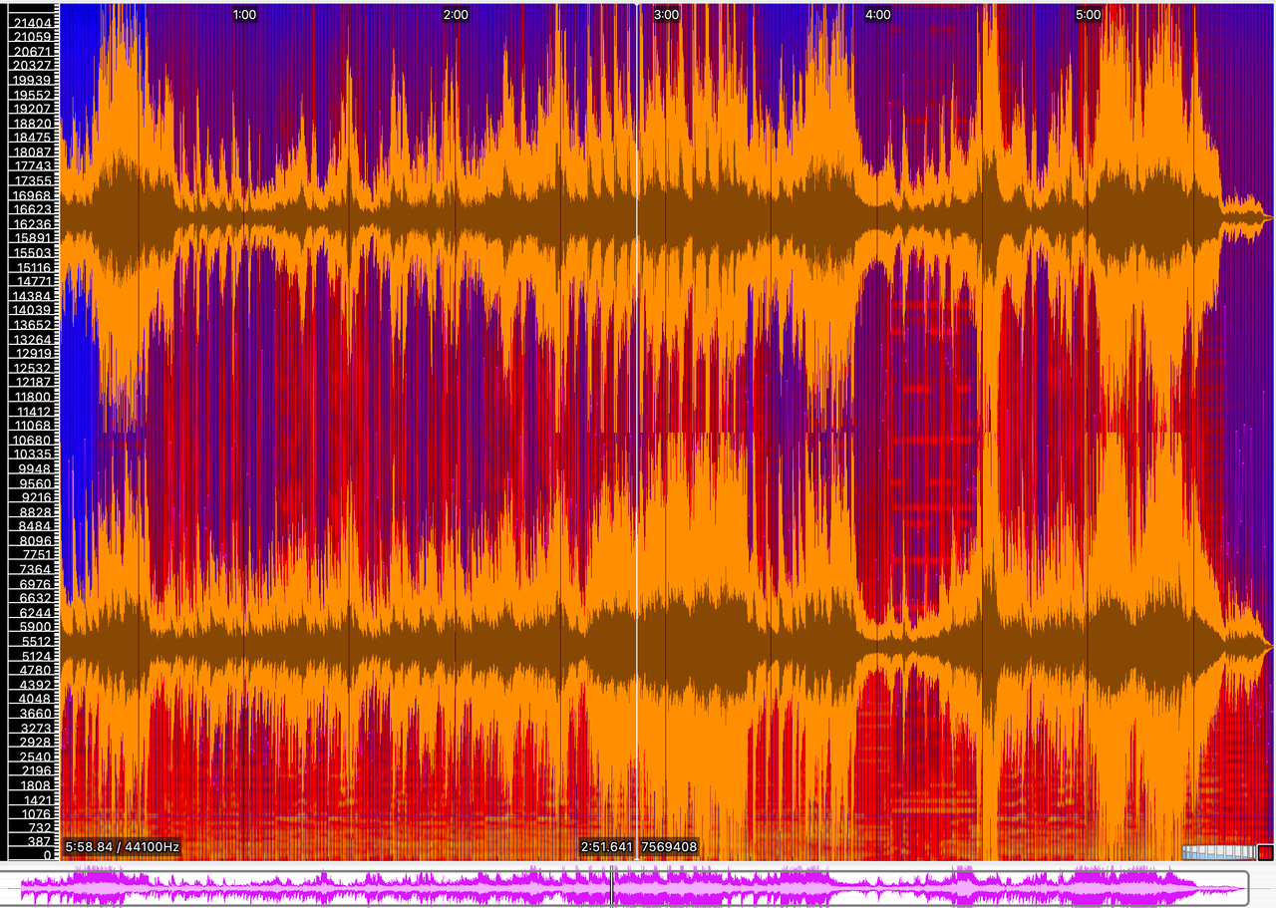Click the playback marker in the overview strip
The width and height of the screenshot is (1276, 908).
(612, 886)
